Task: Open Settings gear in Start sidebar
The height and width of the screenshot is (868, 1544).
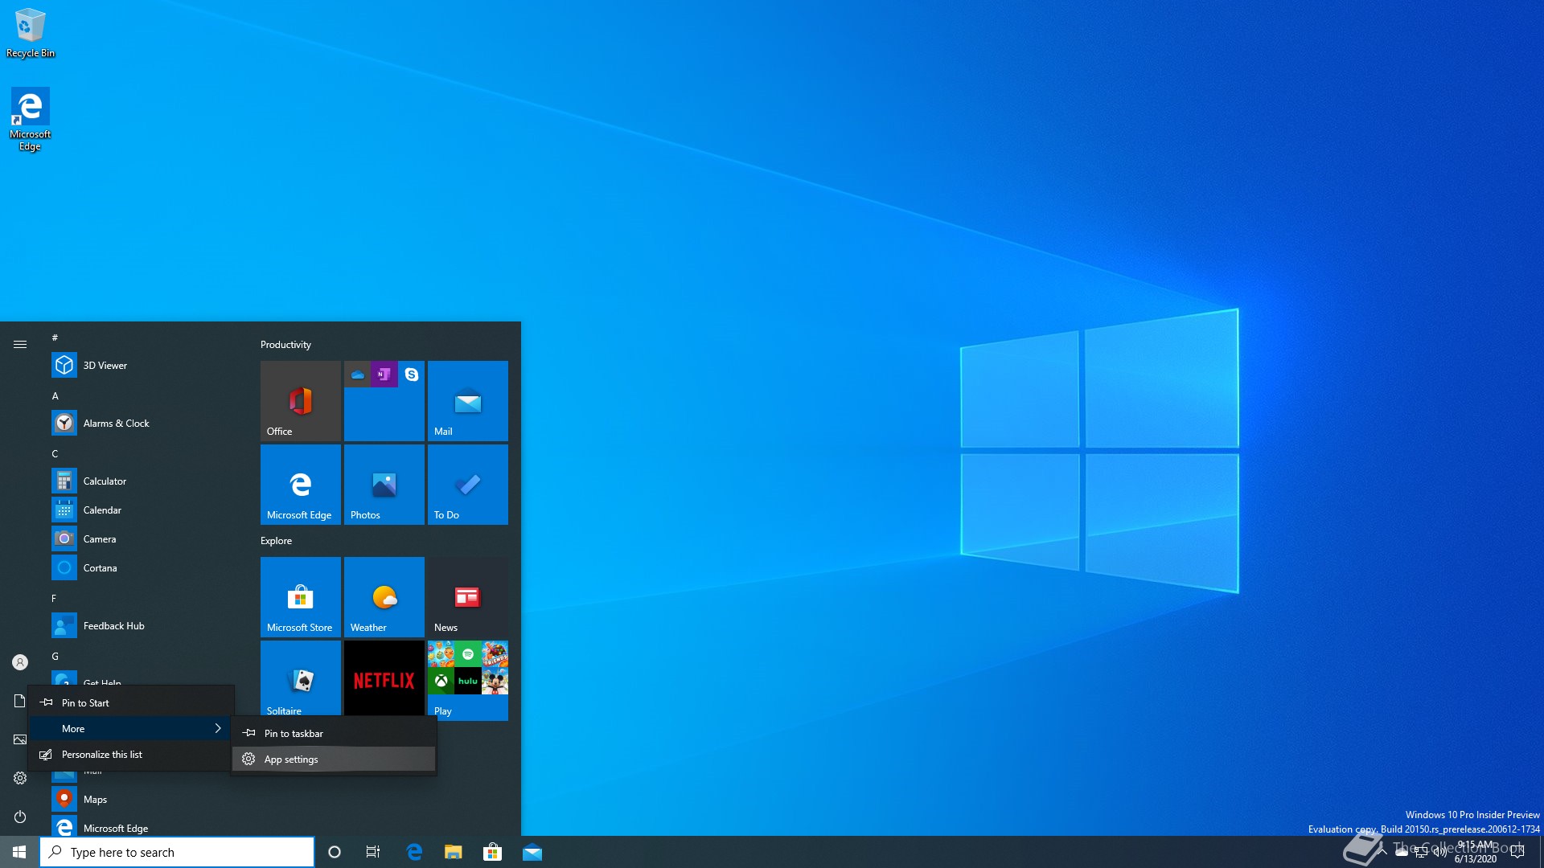Action: pos(20,778)
